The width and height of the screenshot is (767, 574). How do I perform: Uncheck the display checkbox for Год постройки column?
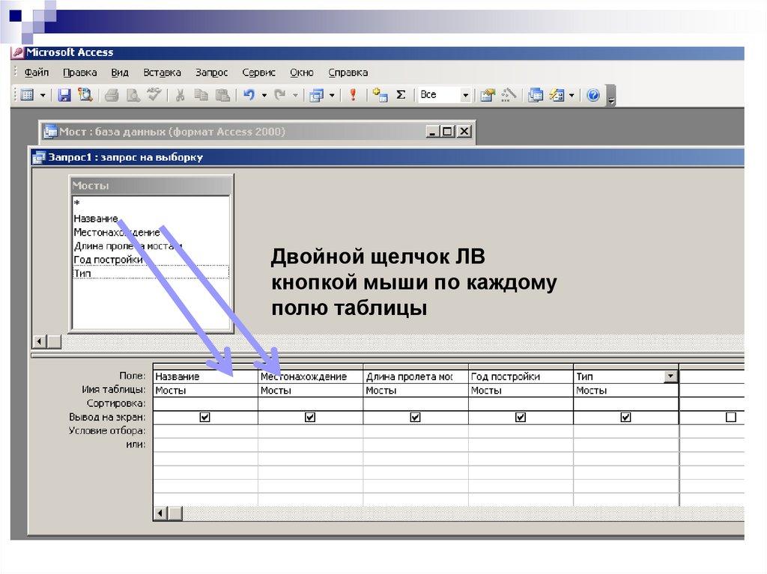(521, 418)
